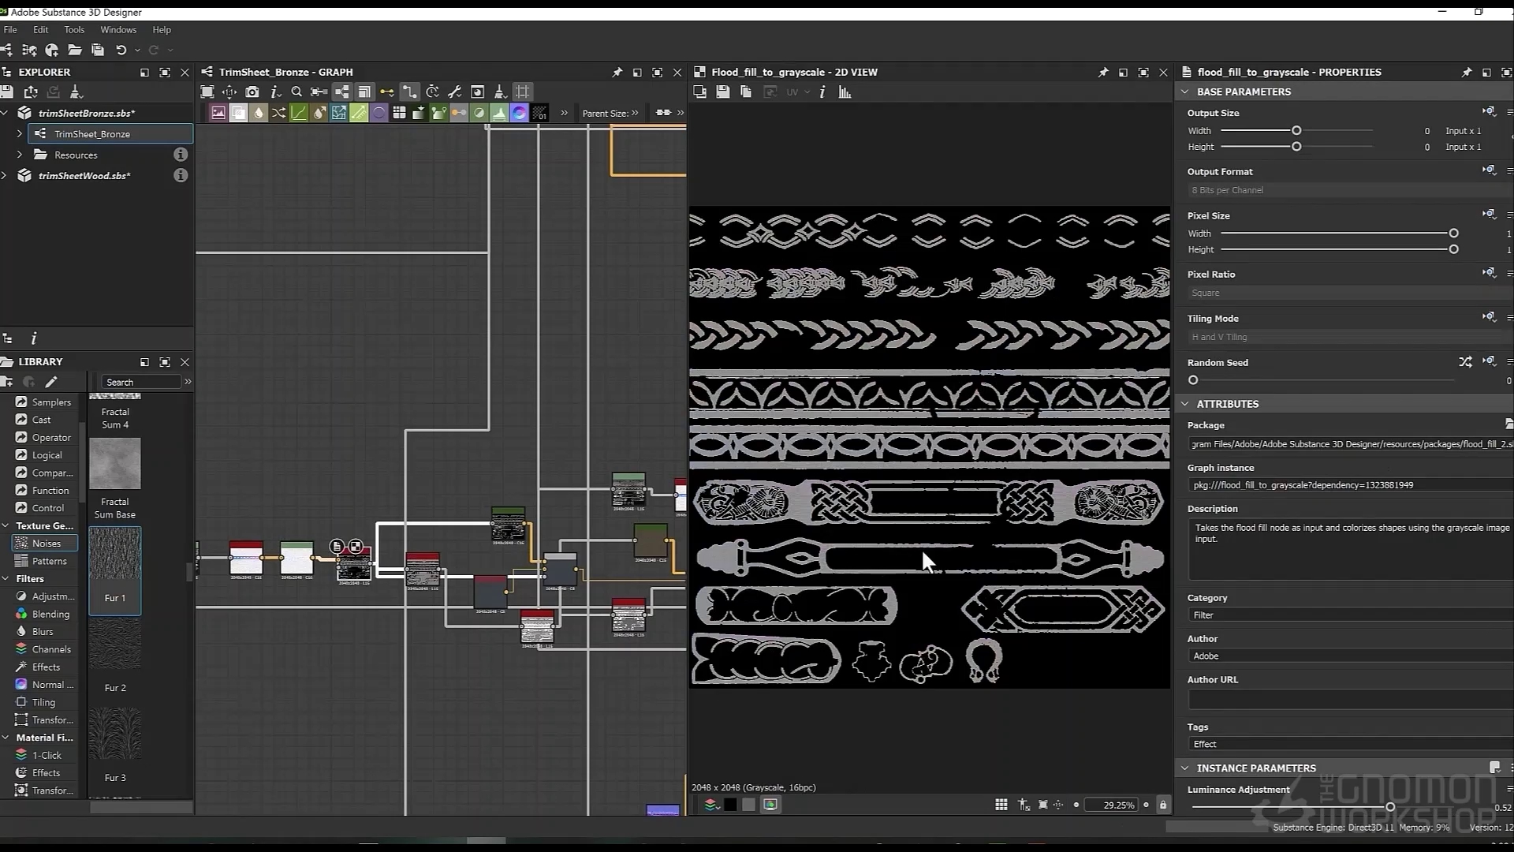This screenshot has height=852, width=1514.
Task: Click the magnifier search icon in graph toolbar
Action: coord(296,92)
